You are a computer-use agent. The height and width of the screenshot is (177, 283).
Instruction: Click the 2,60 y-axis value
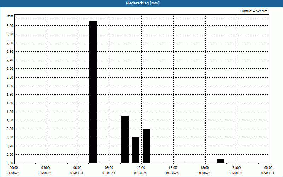pyautogui.click(x=10, y=52)
